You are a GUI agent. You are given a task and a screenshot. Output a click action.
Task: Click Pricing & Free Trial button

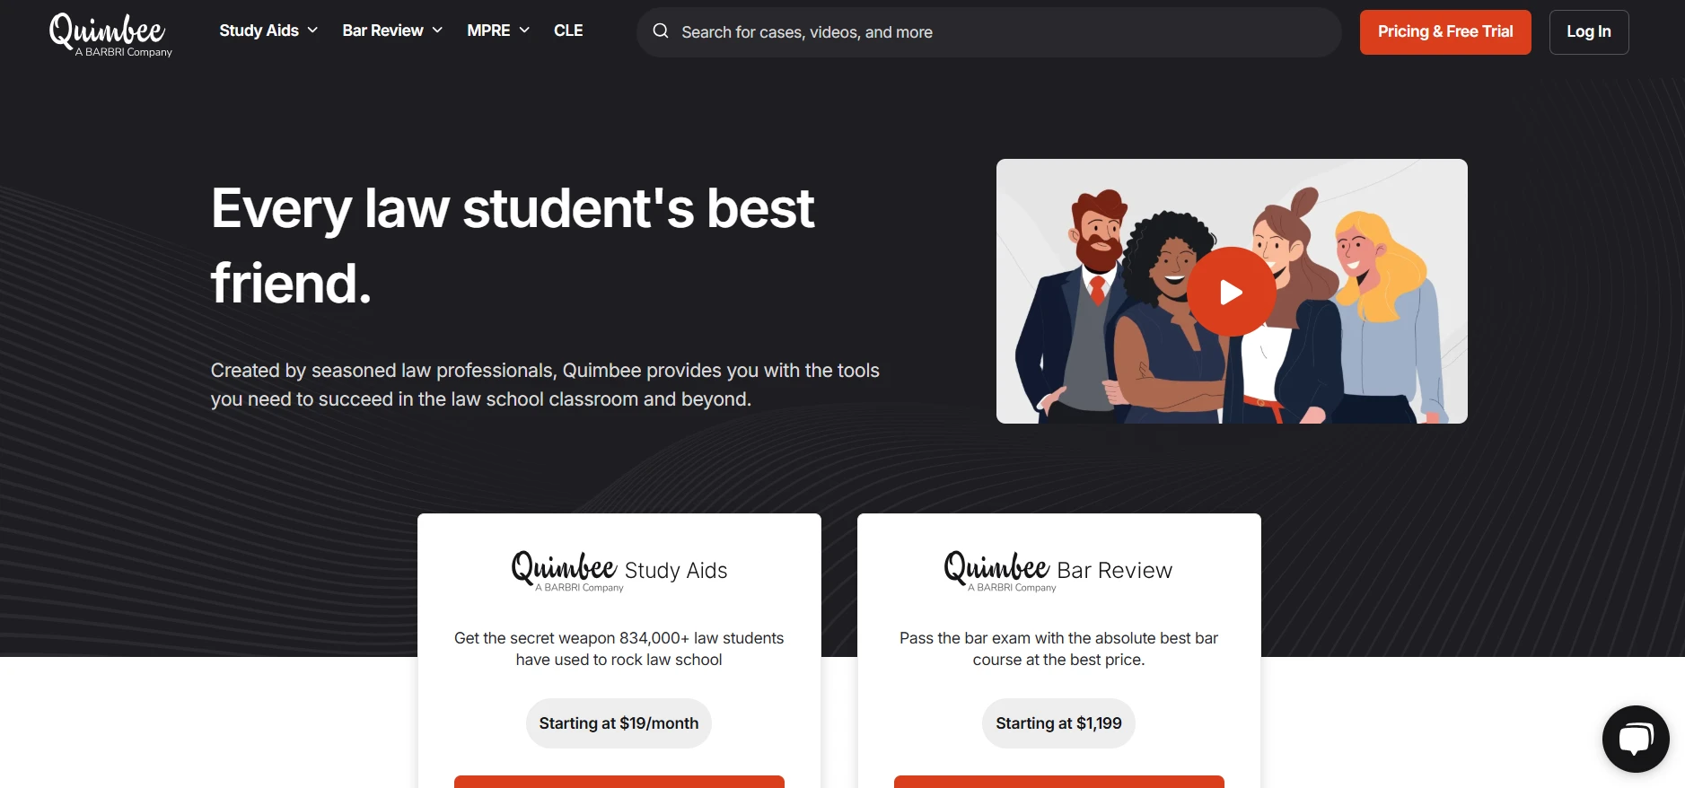coord(1445,32)
